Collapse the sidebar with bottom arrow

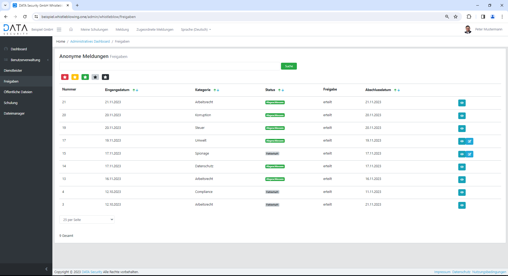46,269
